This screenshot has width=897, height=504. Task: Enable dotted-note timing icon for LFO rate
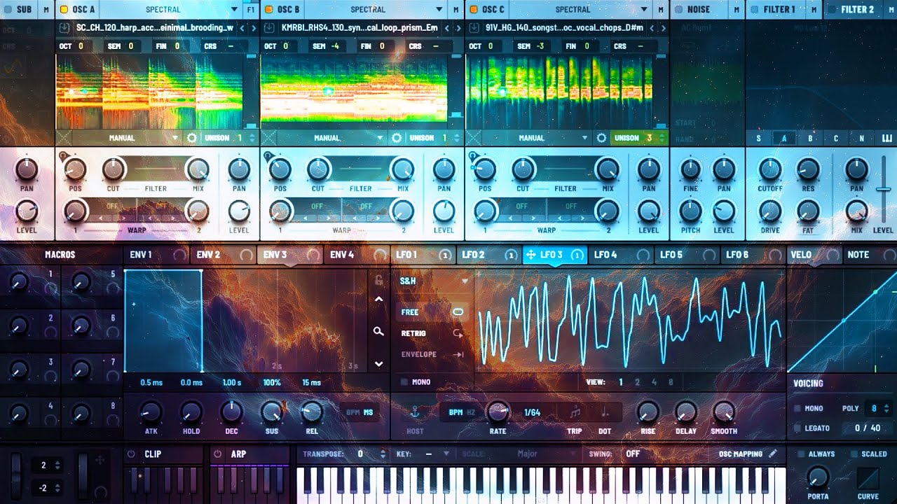click(603, 413)
